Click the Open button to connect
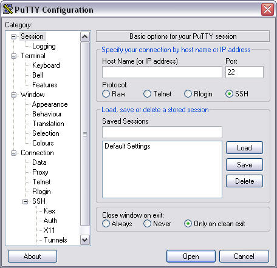 click(191, 256)
